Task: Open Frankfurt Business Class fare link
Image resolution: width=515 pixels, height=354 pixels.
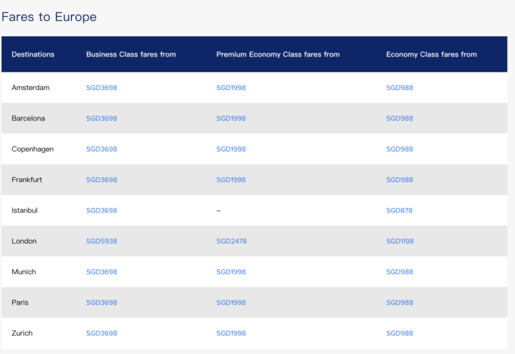Action: click(102, 180)
